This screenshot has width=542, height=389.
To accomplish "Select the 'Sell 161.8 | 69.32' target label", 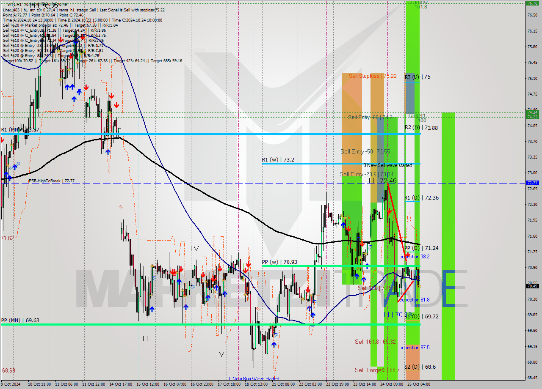I will tap(375, 342).
